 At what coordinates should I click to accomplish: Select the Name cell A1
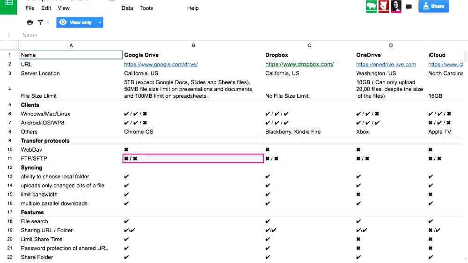pos(71,55)
